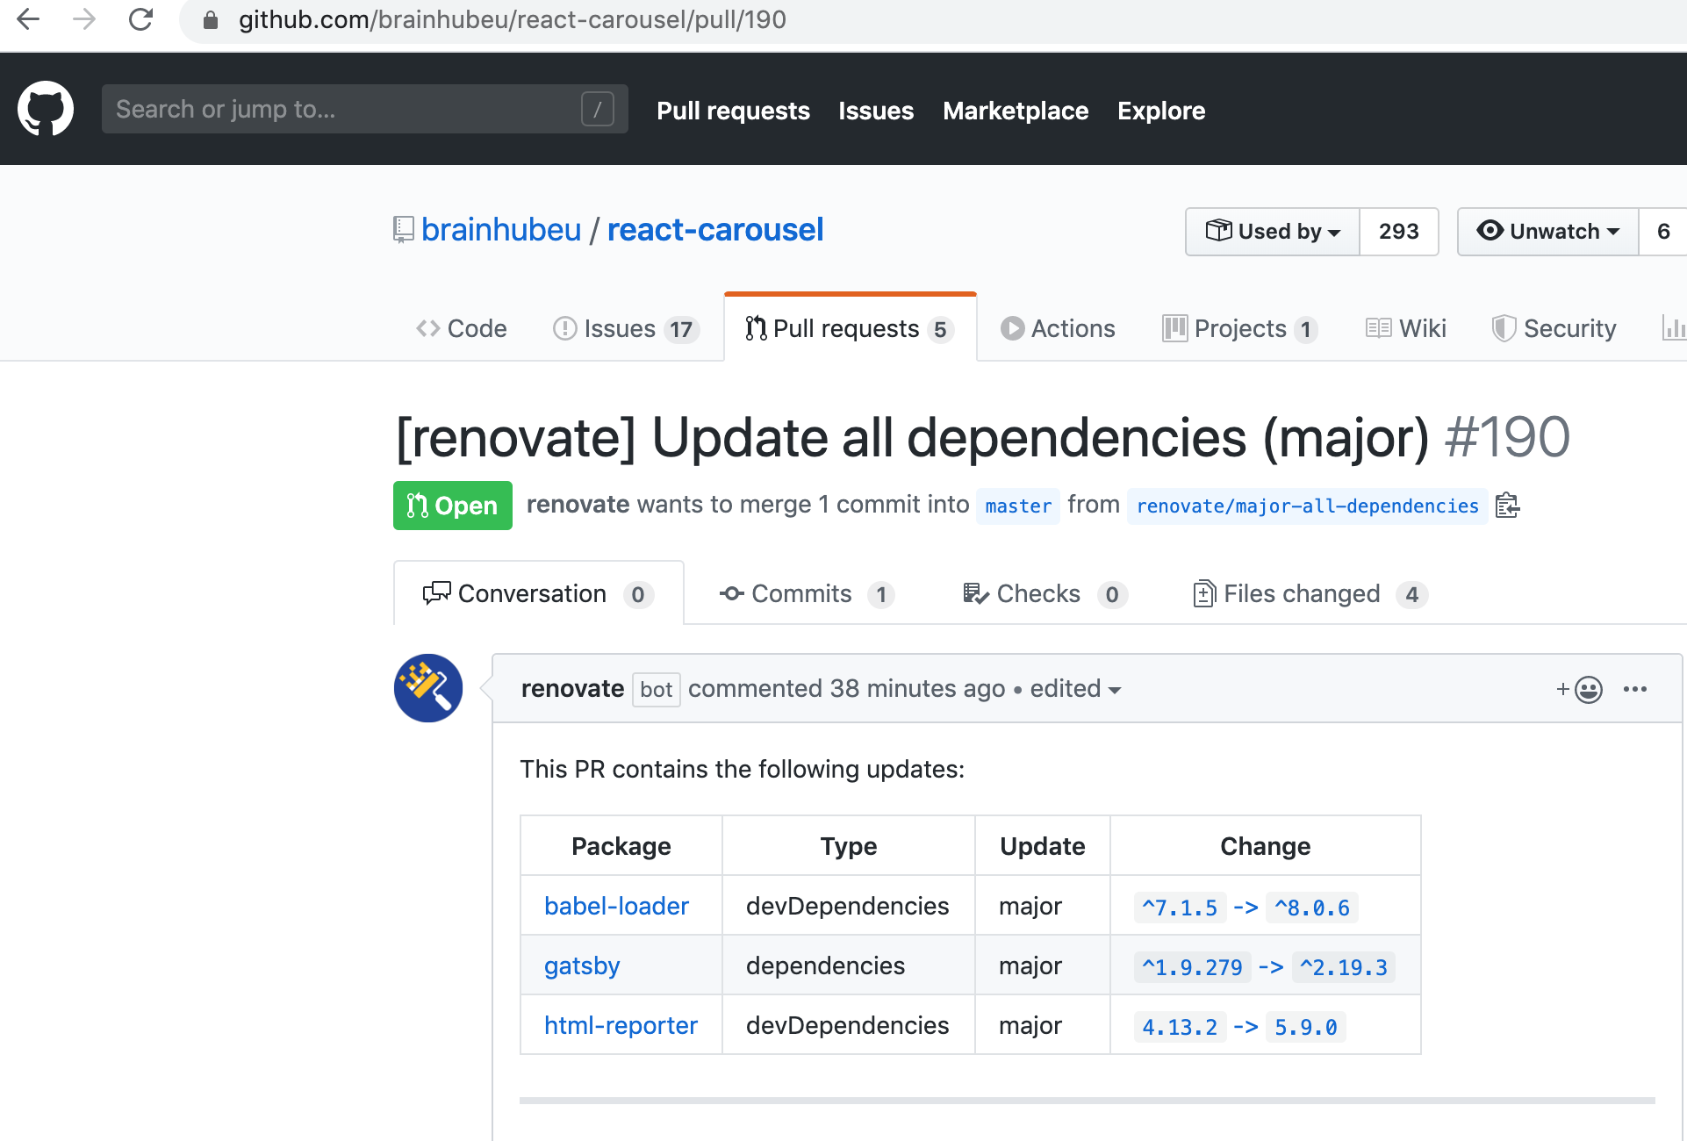Visit the brainhubeu profile link
The width and height of the screenshot is (1687, 1141).
pos(501,229)
